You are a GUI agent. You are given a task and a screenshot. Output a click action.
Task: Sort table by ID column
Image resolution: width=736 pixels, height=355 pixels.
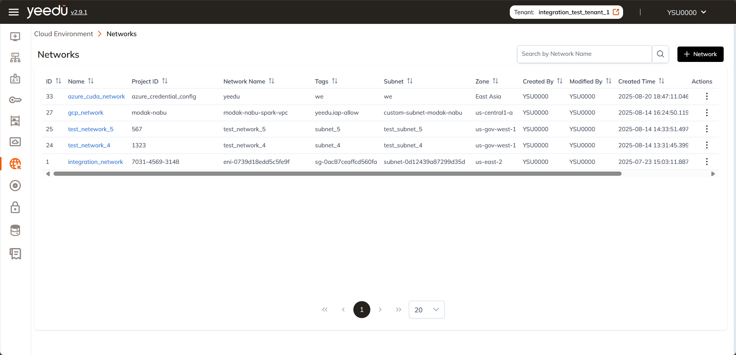pyautogui.click(x=58, y=81)
